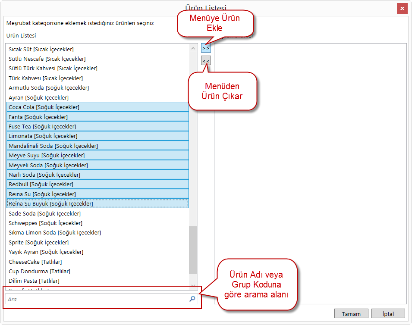Image resolution: width=412 pixels, height=325 pixels.
Task: Close the Ürün Listesi dialog window
Action: click(x=402, y=8)
